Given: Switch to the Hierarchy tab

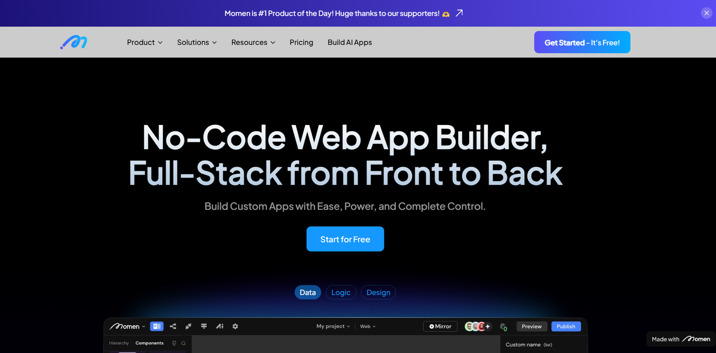Looking at the screenshot, I should tap(119, 343).
